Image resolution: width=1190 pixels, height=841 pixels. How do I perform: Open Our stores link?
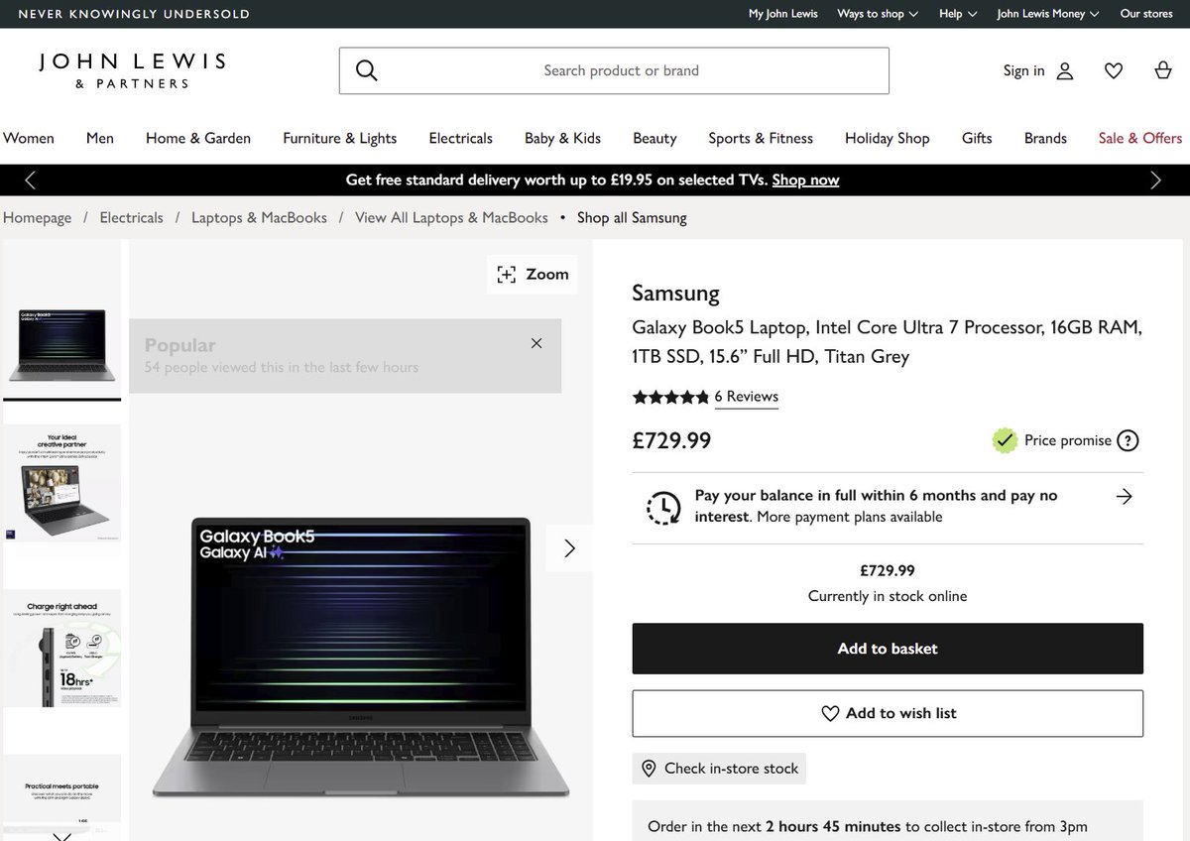[x=1146, y=14]
